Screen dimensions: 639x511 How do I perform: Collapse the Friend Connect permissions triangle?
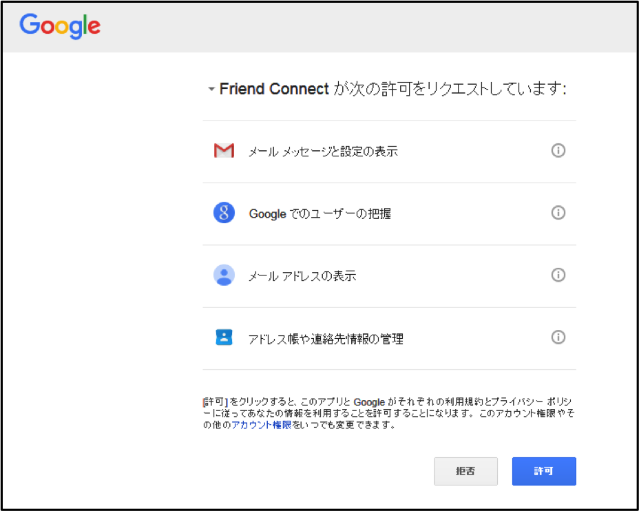point(211,90)
